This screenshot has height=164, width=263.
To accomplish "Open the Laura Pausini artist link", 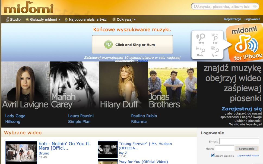I will tap(81, 116).
